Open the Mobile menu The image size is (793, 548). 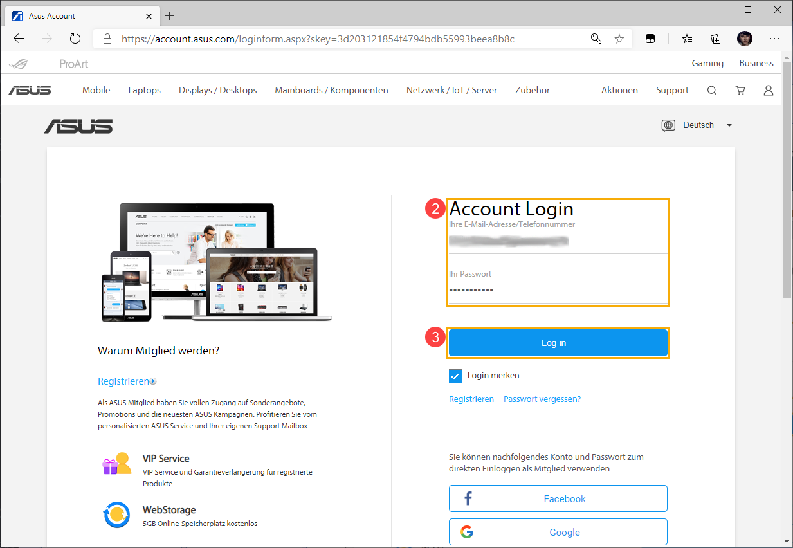96,90
